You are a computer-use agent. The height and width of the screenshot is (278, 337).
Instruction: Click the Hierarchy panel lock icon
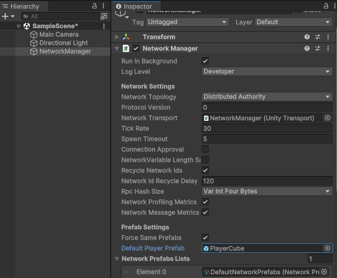click(94, 6)
